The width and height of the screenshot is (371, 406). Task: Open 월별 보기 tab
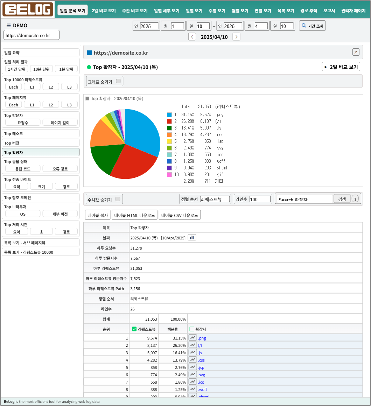(240, 10)
